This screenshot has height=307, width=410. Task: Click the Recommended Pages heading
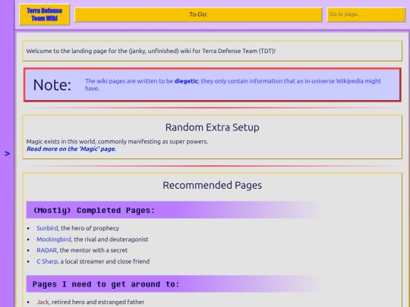click(213, 186)
